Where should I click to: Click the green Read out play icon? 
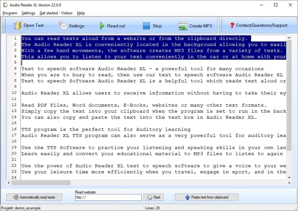coord(102,26)
